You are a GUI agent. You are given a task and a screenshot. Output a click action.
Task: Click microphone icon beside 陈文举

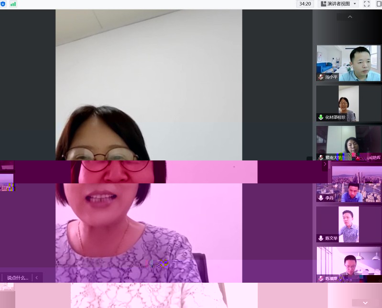[x=321, y=238]
